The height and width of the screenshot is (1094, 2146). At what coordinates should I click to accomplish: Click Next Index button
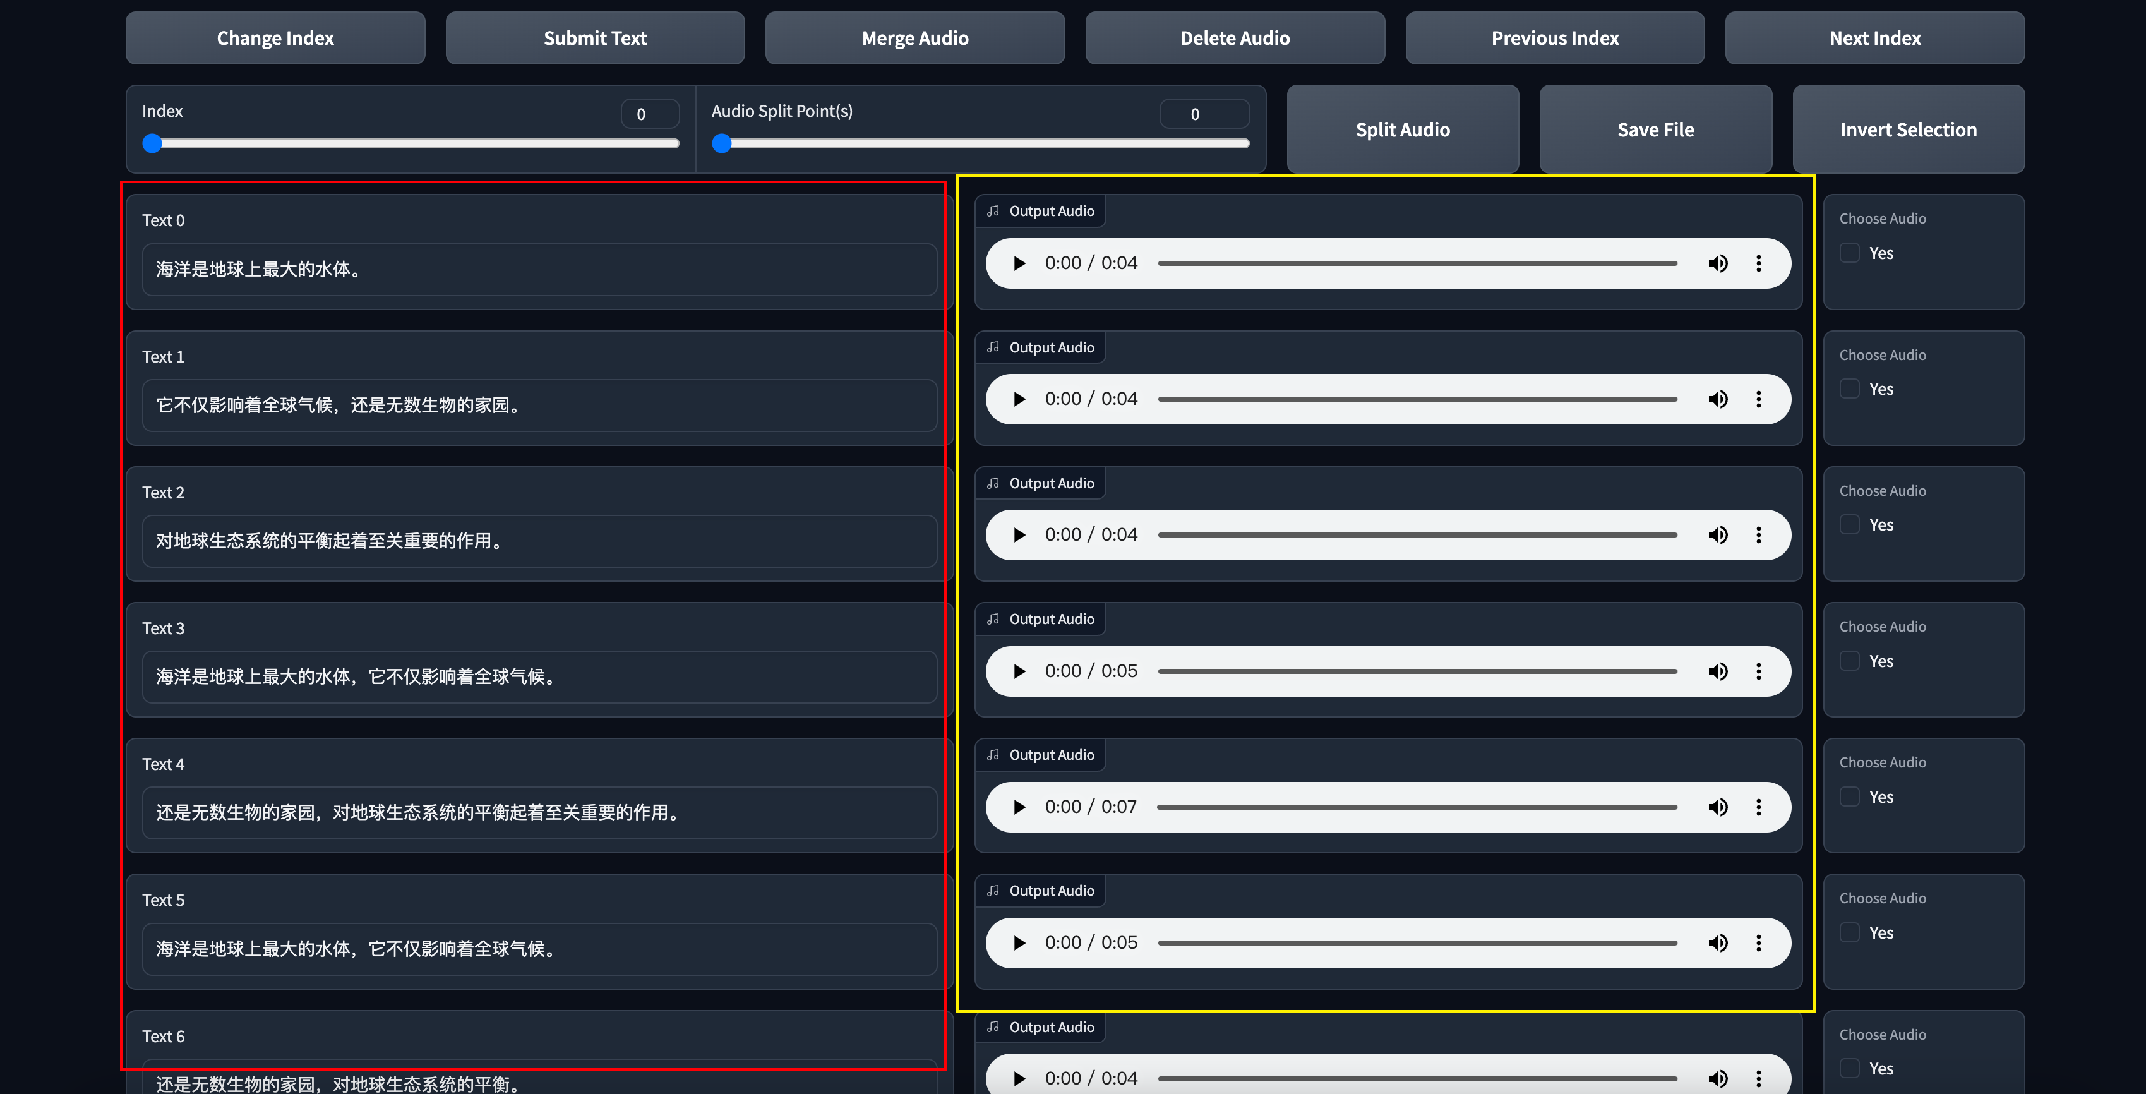pyautogui.click(x=1874, y=39)
